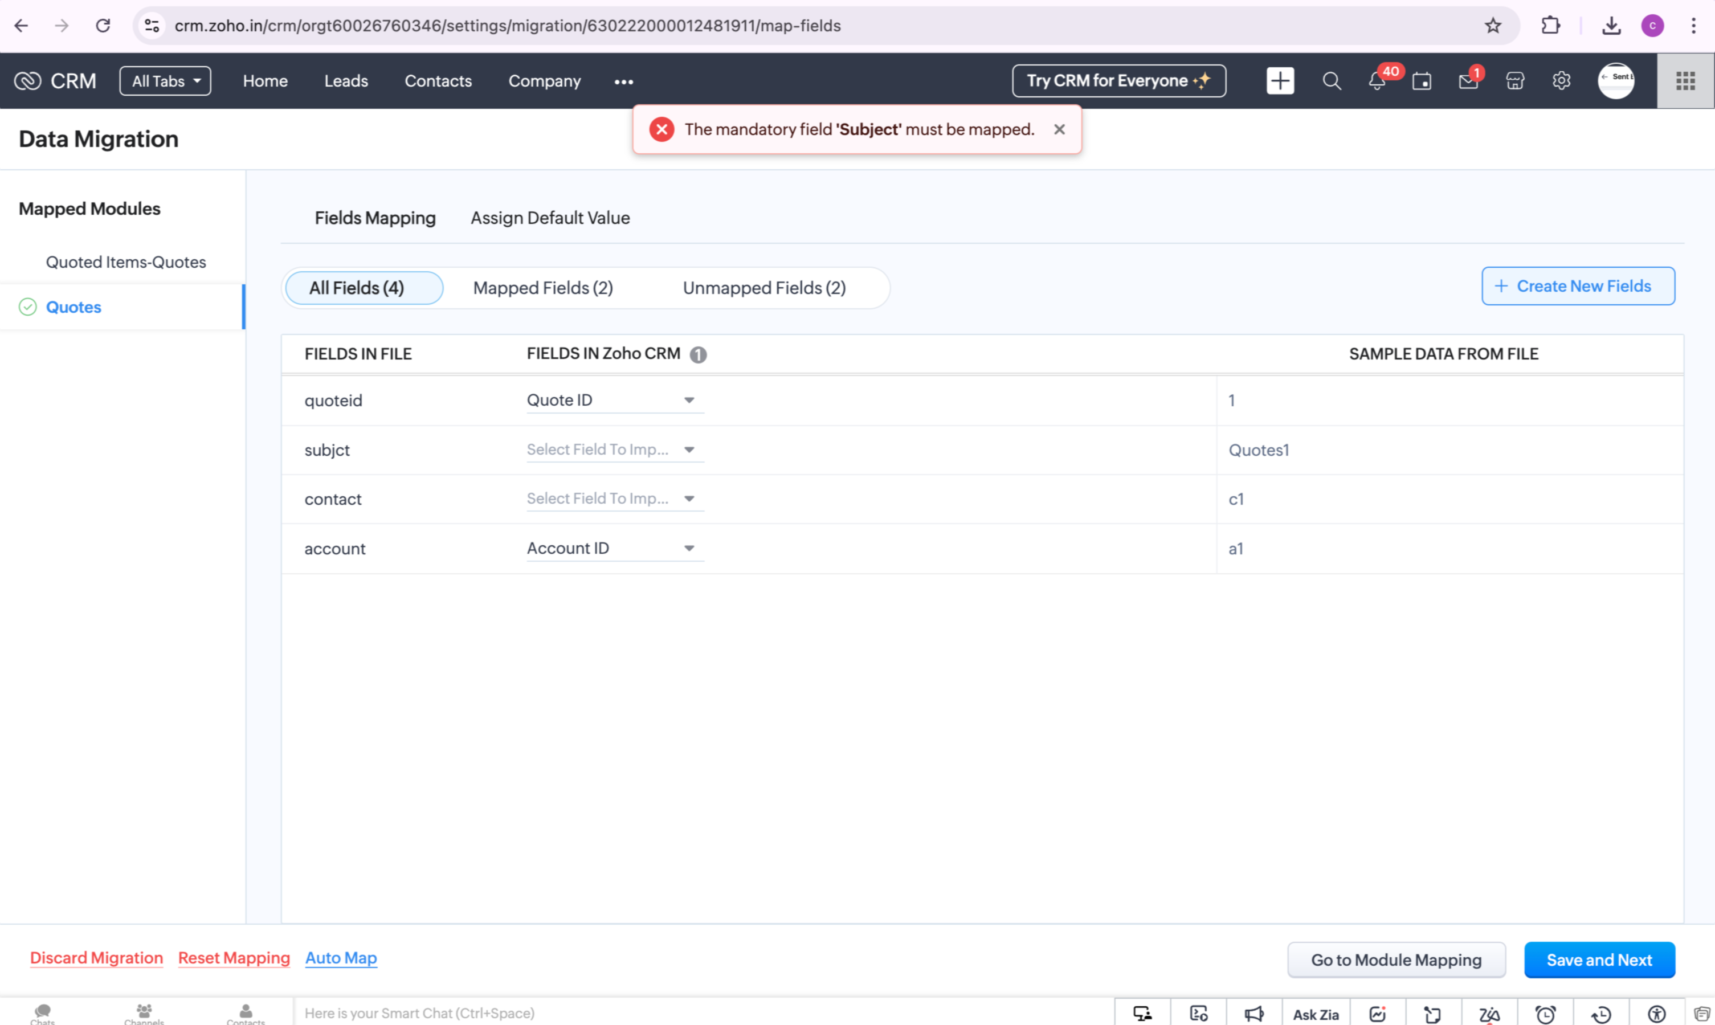The image size is (1715, 1025).
Task: Open the apps grid launcher icon
Action: pyautogui.click(x=1685, y=81)
